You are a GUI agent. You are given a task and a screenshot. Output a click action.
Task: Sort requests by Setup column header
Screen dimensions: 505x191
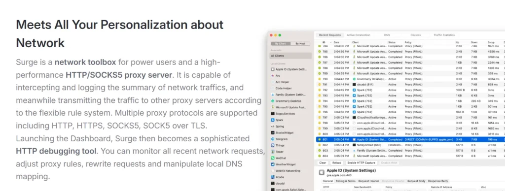[491, 42]
